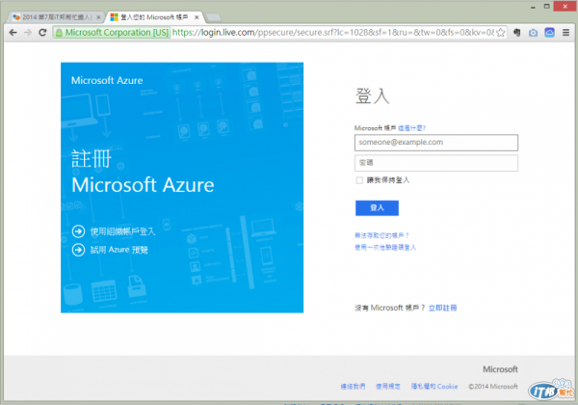Viewport: 578px width, 405px height.
Task: Go back with the browser back arrow
Action: tap(13, 33)
